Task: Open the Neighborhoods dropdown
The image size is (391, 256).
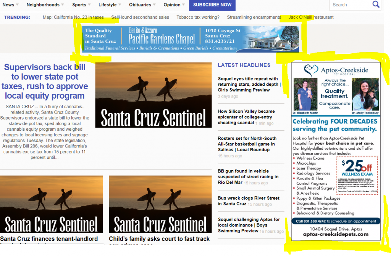Action: tap(42, 5)
